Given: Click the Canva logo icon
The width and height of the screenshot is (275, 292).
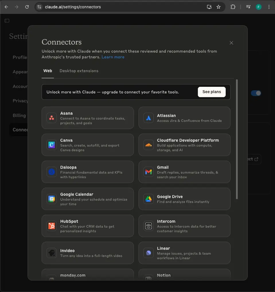Looking at the screenshot, I should click(52, 145).
